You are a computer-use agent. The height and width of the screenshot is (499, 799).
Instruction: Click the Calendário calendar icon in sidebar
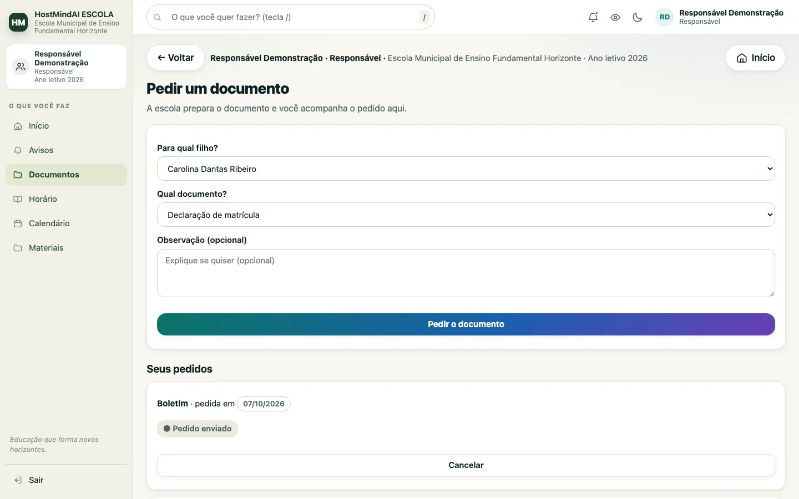coord(18,223)
